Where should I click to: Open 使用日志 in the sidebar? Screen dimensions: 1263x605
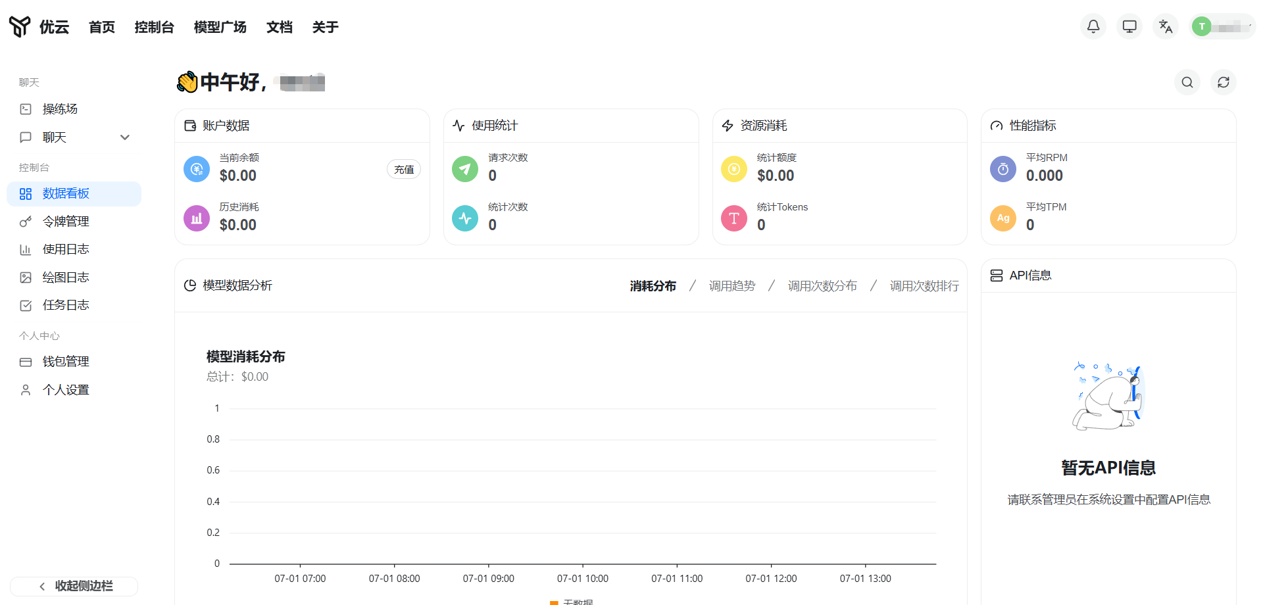click(x=74, y=250)
